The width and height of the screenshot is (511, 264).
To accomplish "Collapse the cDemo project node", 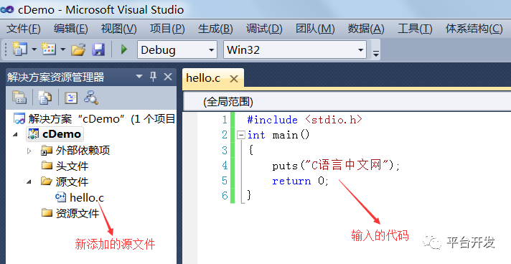I will tap(15, 135).
